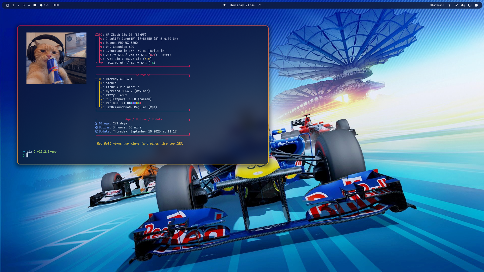Click the GPU icon on the UHD Graphics line
The width and height of the screenshot is (484, 272).
tap(101, 47)
